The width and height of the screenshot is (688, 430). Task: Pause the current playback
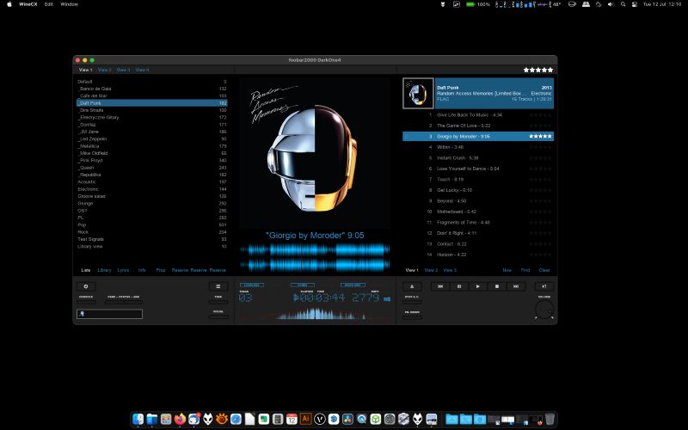click(x=458, y=286)
